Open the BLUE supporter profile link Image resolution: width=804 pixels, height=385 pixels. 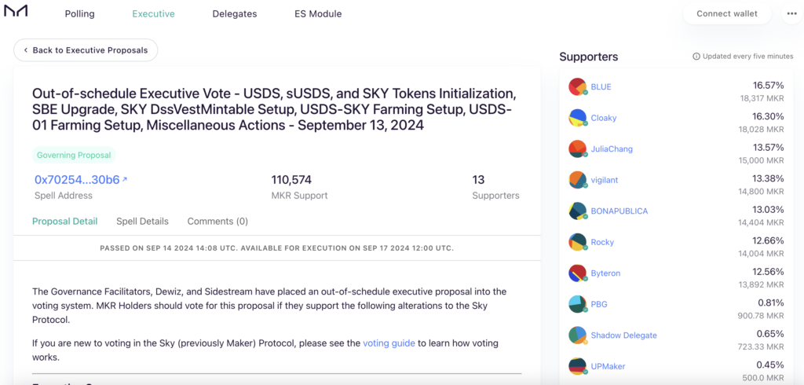601,86
